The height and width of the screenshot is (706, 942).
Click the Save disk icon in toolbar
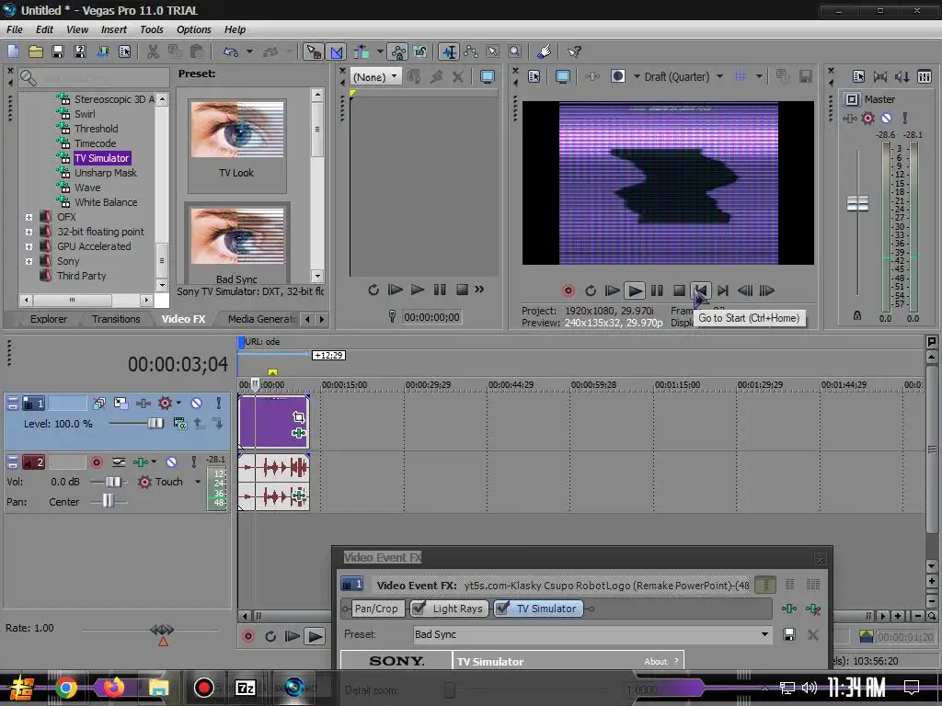click(58, 51)
